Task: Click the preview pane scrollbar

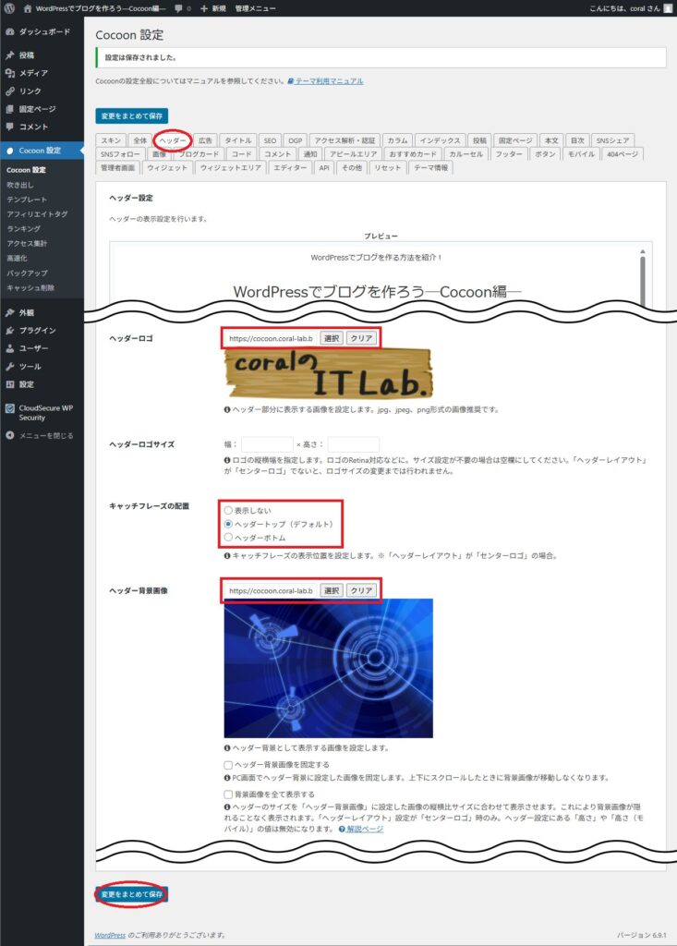Action: click(643, 278)
